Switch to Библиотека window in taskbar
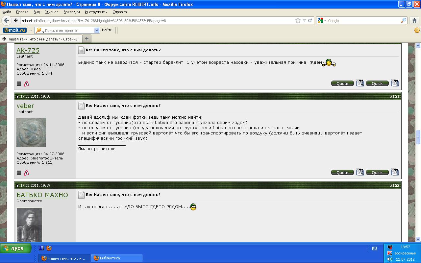421x263 pixels. 116,258
